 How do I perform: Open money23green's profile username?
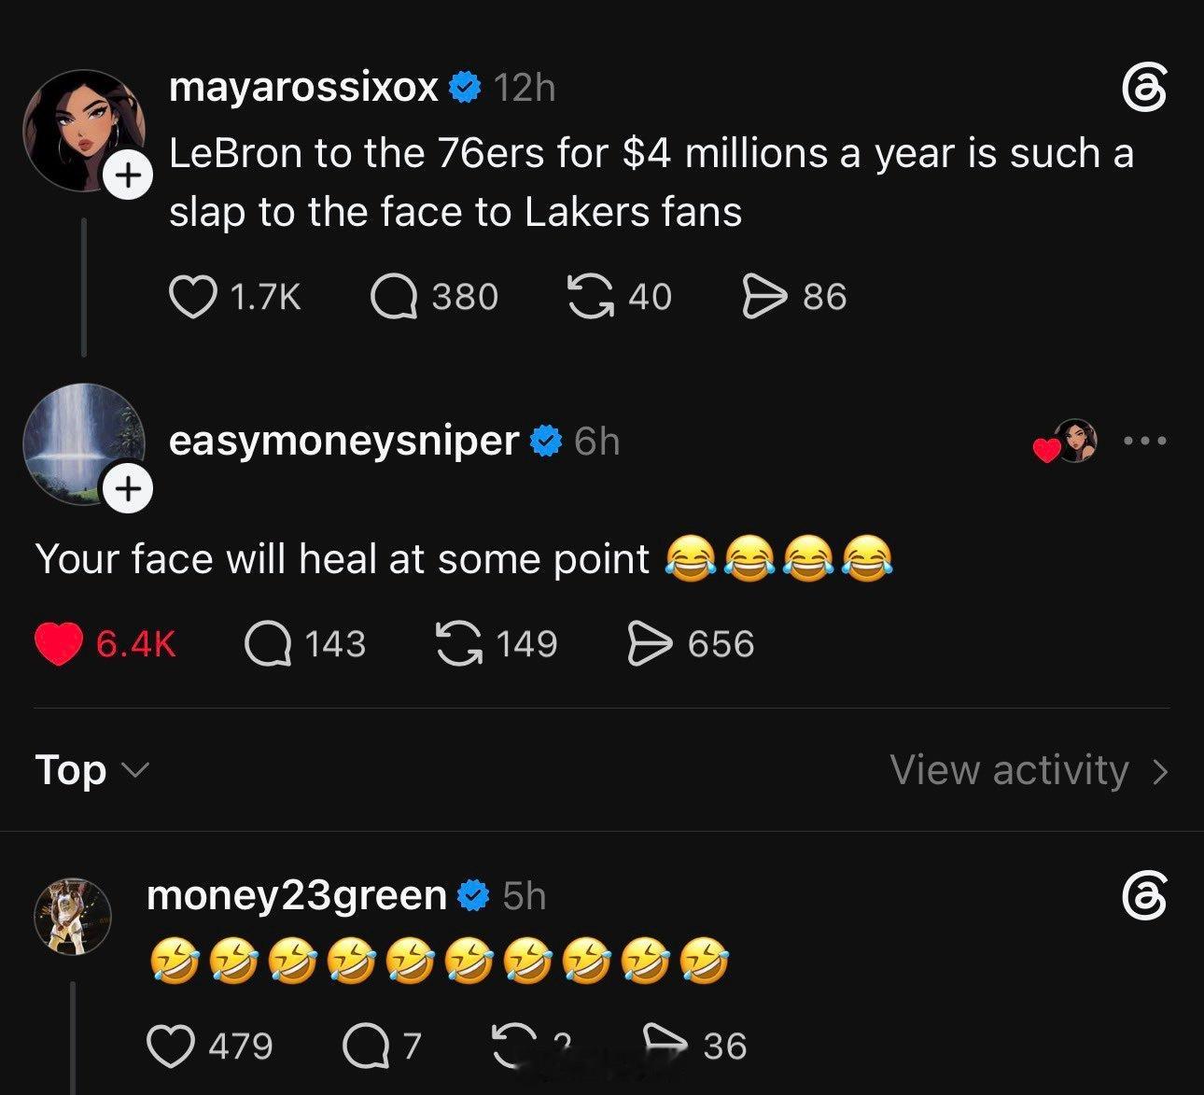pyautogui.click(x=297, y=895)
